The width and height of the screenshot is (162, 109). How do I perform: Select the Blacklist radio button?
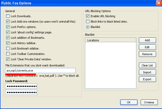[x=88, y=27]
